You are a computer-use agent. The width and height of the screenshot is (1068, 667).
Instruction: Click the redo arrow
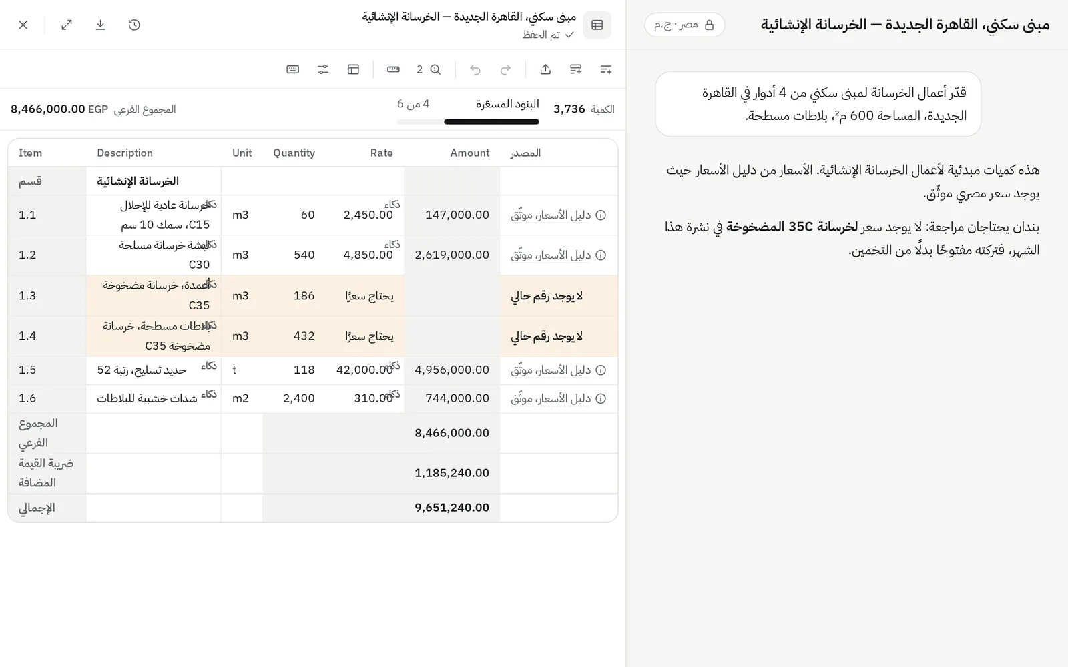505,69
